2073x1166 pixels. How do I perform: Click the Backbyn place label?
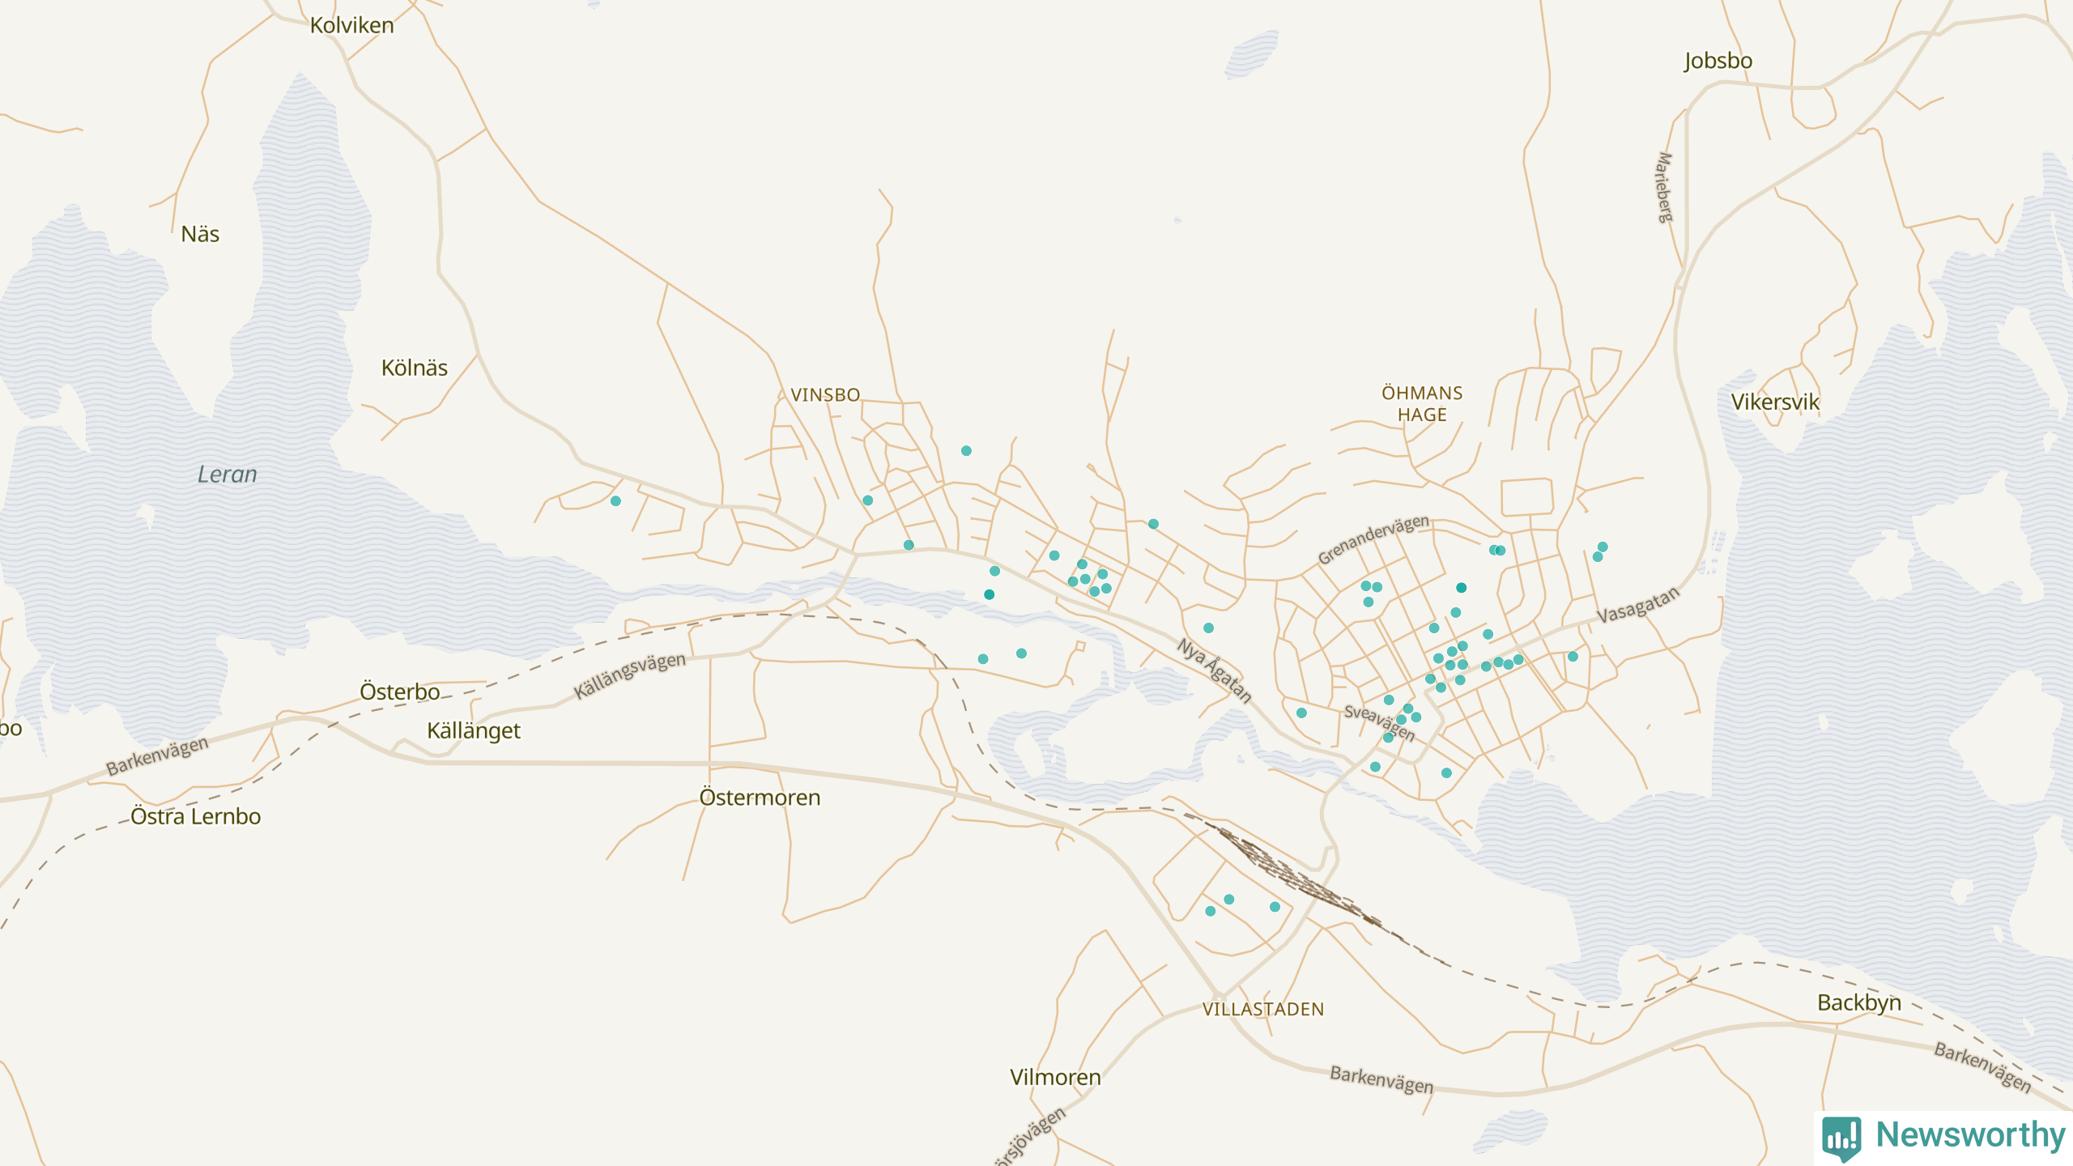click(1858, 1003)
